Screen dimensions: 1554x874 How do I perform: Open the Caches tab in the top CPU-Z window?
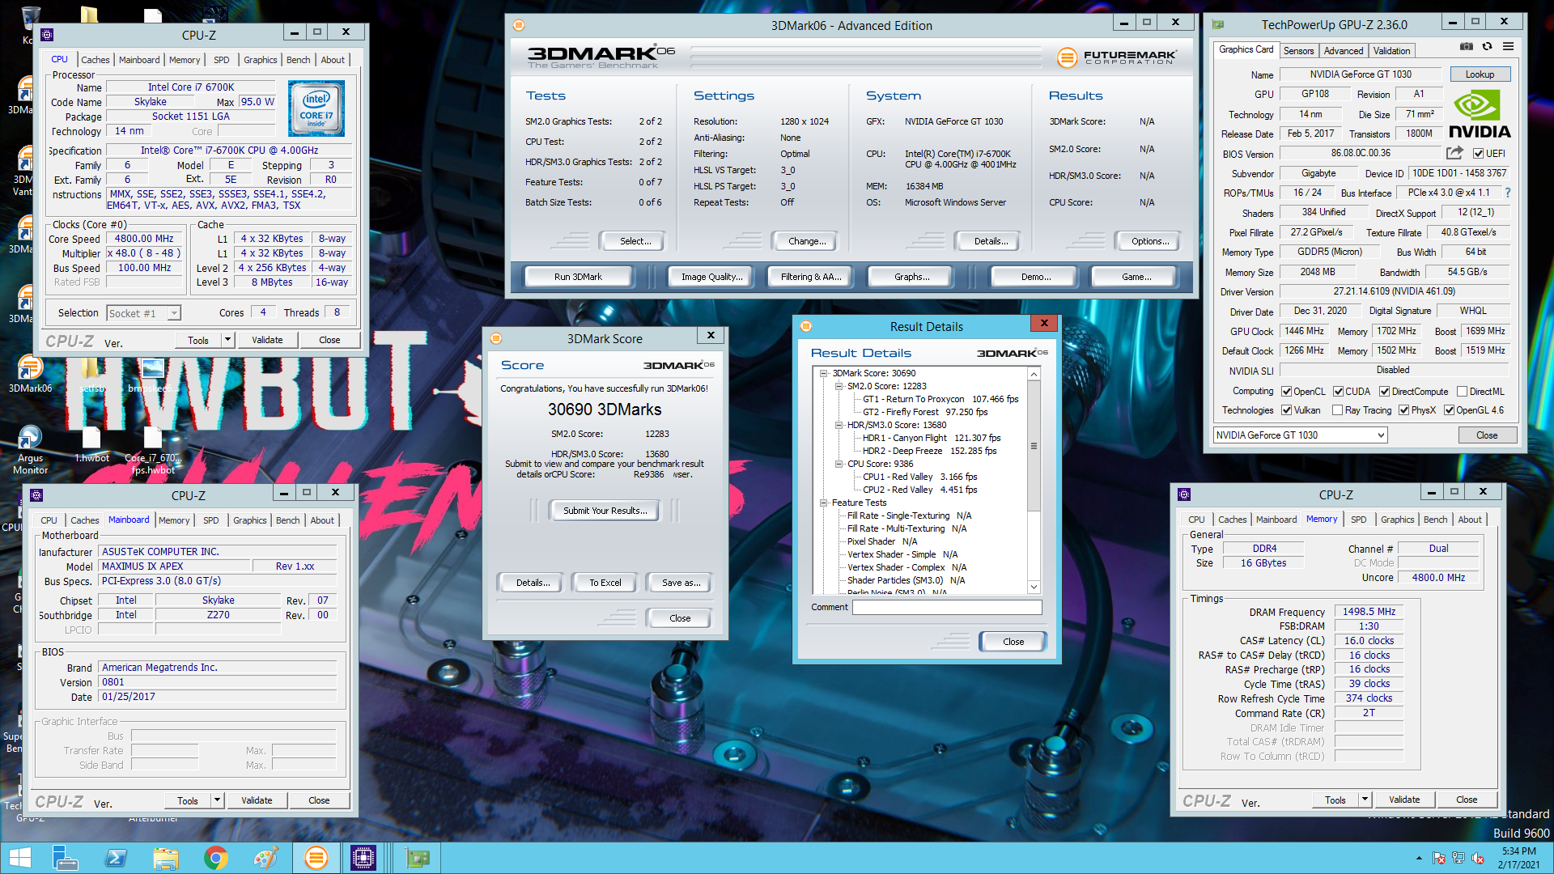(x=95, y=60)
